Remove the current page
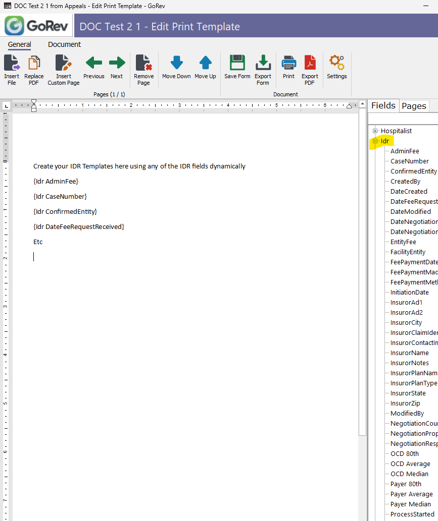This screenshot has height=521, width=438. pos(143,64)
